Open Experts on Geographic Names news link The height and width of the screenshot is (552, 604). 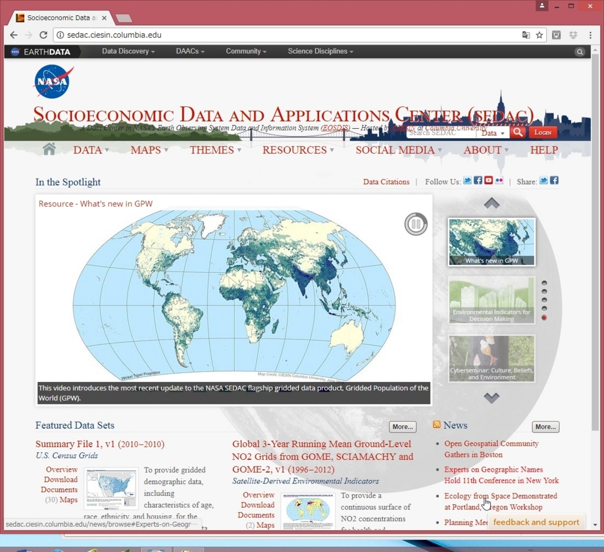(x=501, y=475)
